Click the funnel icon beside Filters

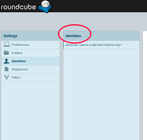[x=7, y=77]
